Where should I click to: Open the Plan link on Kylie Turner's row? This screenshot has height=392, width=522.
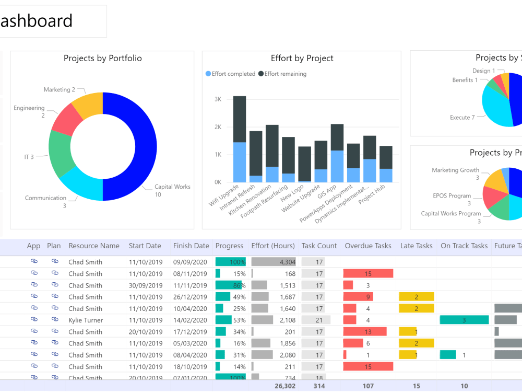tap(55, 320)
